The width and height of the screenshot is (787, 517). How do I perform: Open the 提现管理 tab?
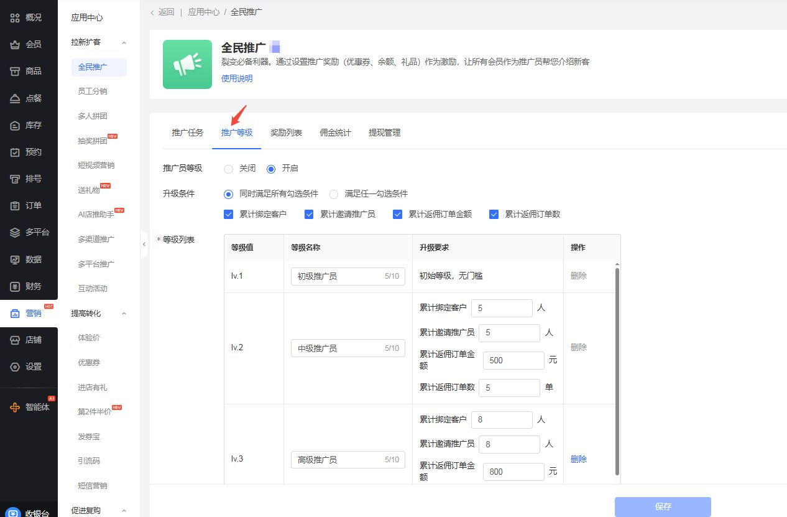(x=384, y=133)
